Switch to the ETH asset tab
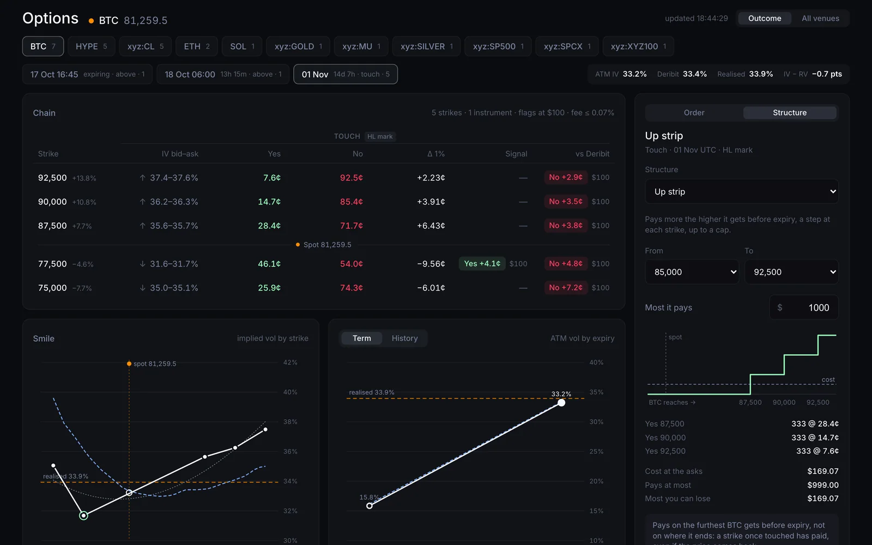Viewport: 872px width, 545px height. (197, 46)
